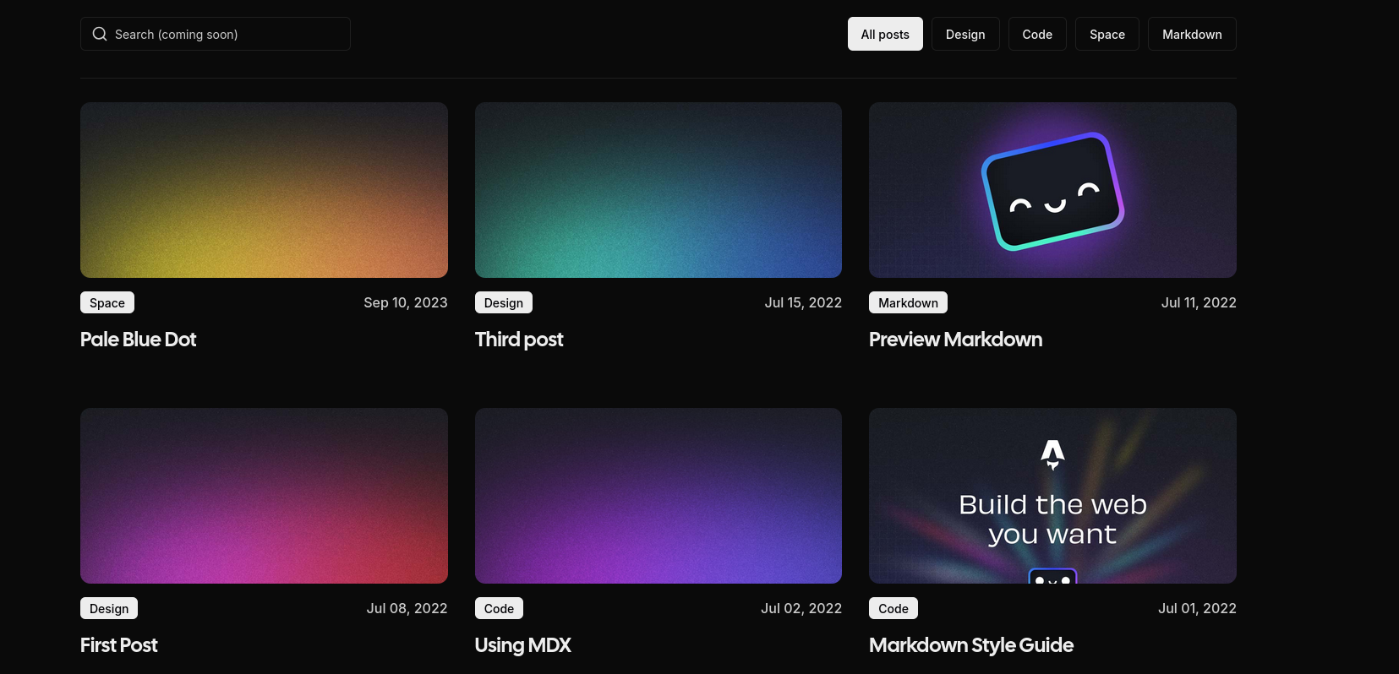Select the All posts filter

885,34
